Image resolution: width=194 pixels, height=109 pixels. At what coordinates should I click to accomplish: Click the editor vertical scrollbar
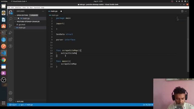188,44
